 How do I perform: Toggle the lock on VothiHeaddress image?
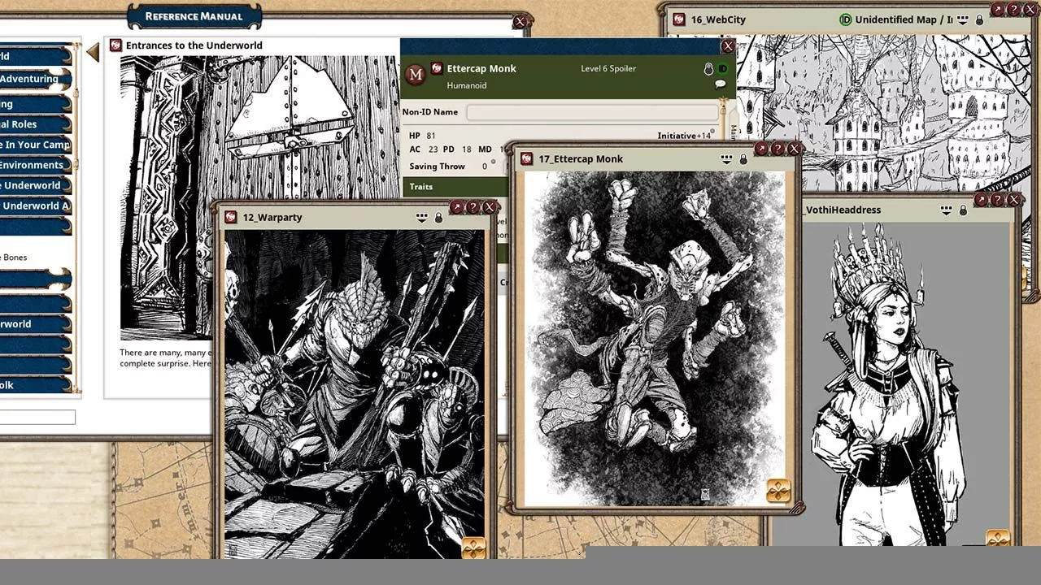pos(963,210)
